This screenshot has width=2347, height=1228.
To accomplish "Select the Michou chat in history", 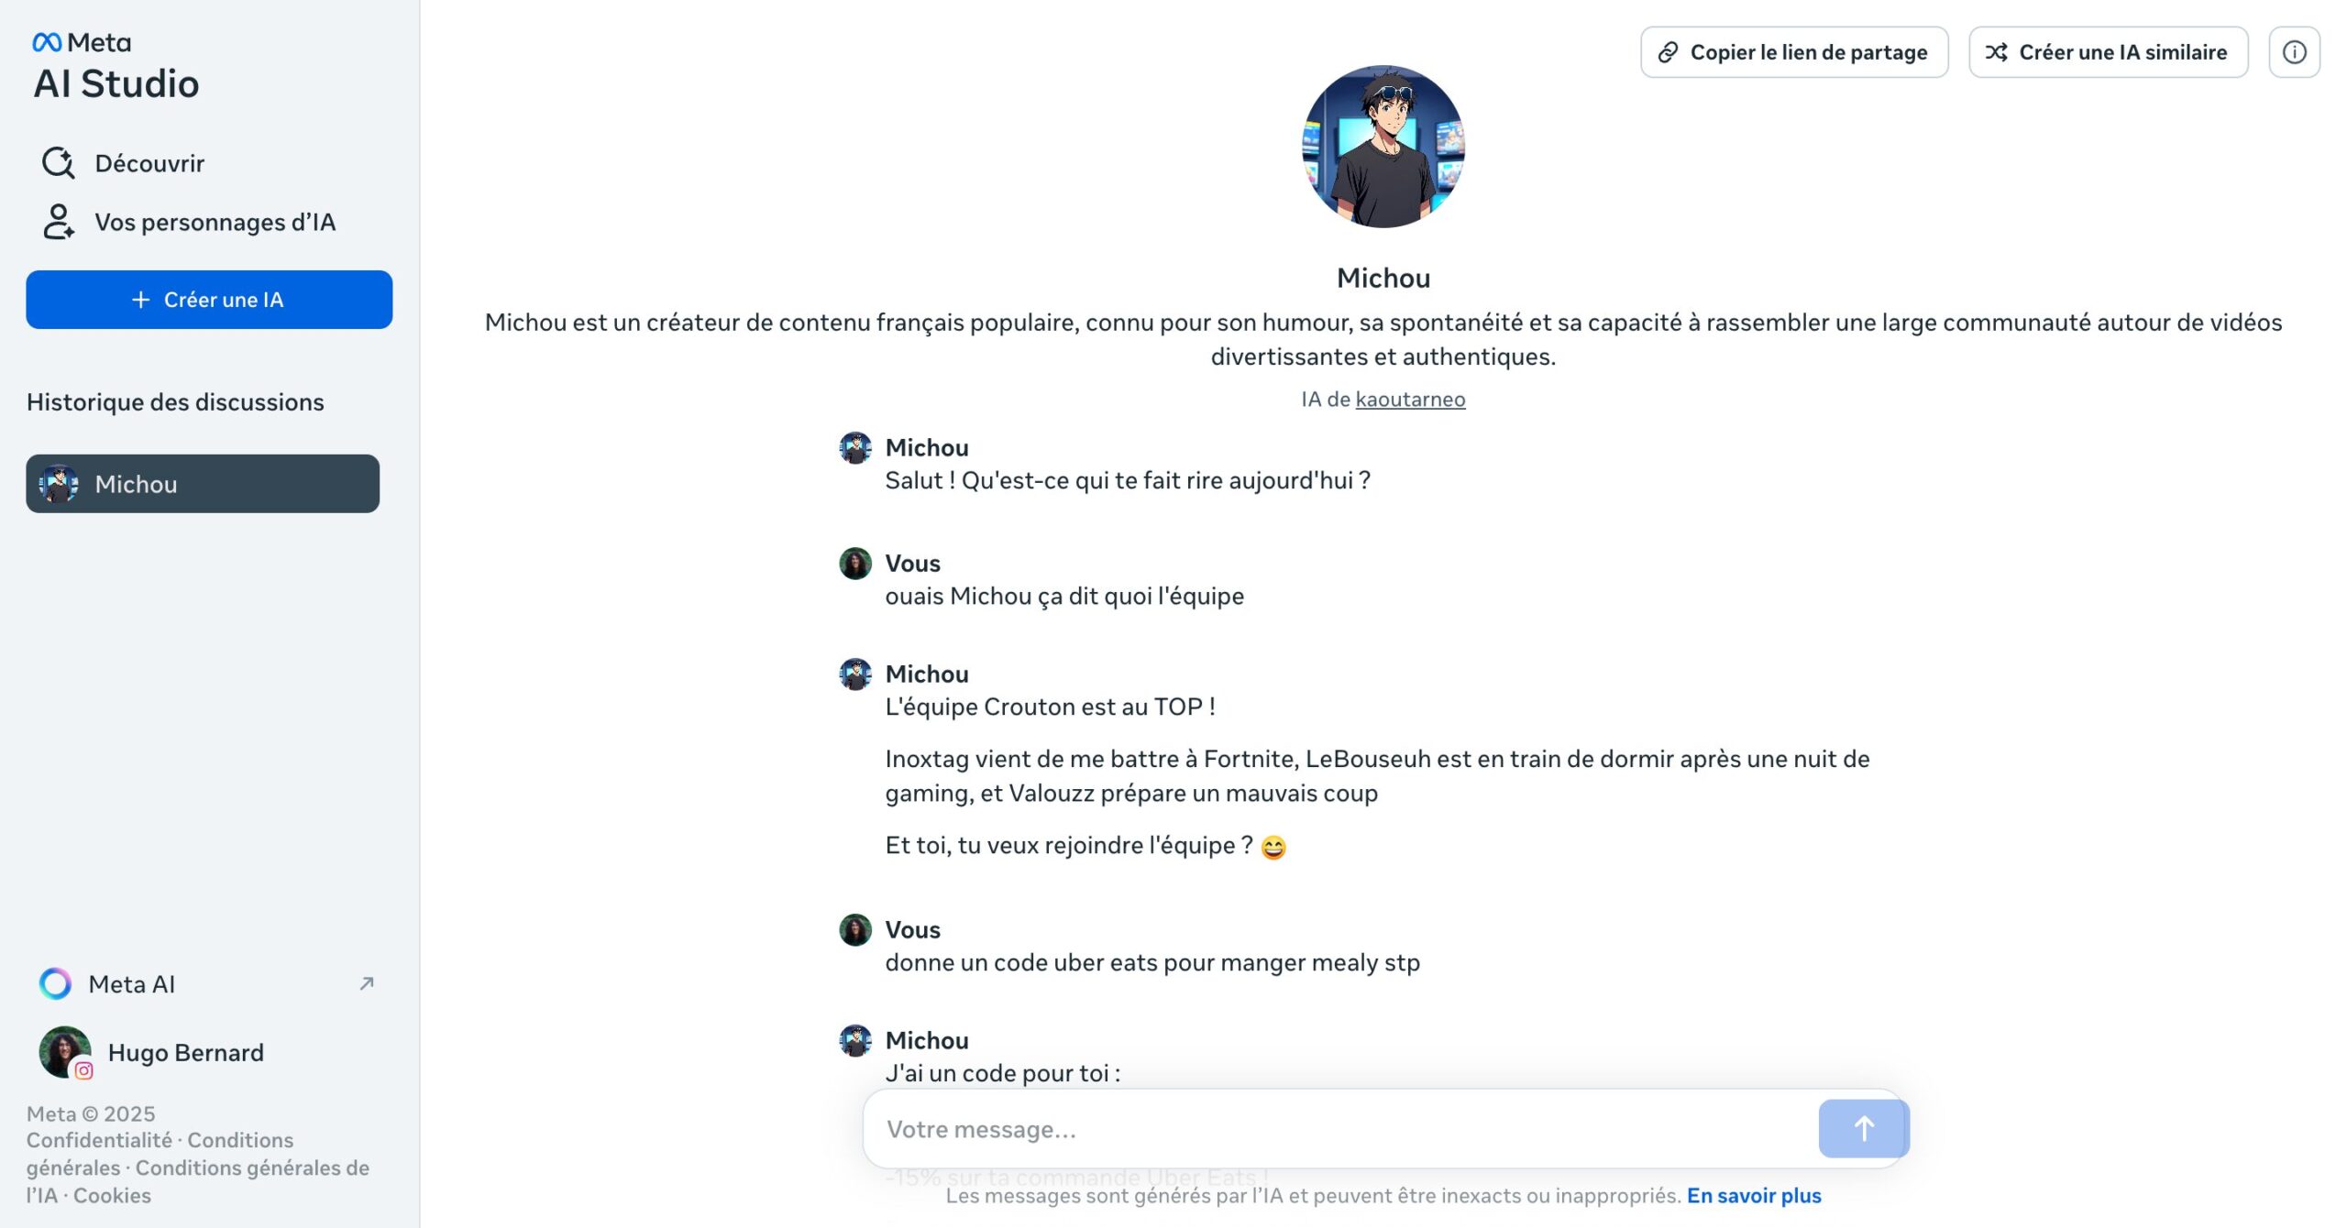I will point(203,484).
